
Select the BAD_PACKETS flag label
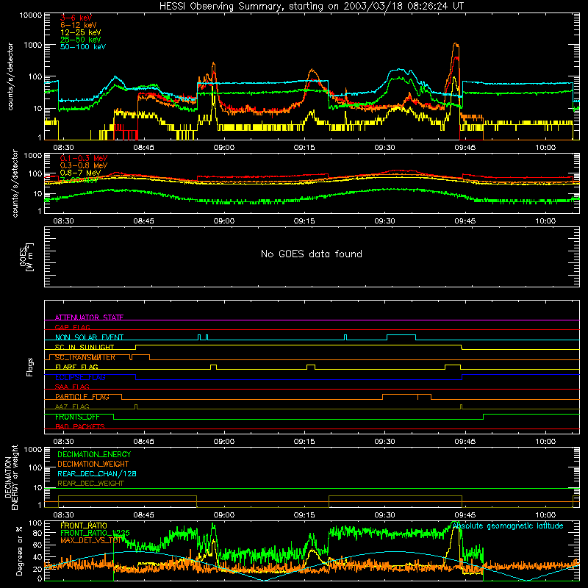click(80, 427)
